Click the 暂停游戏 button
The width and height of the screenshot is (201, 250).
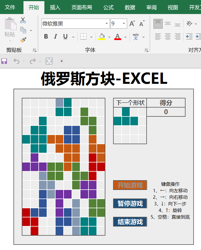point(130,203)
